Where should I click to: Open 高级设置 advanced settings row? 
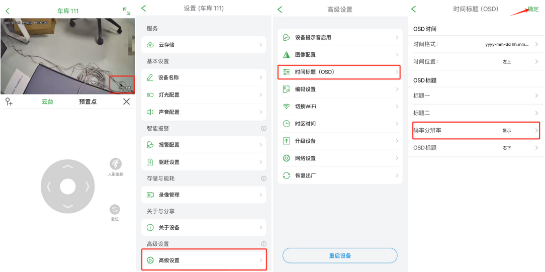(204, 260)
